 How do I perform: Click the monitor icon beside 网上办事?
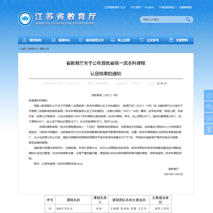(x=113, y=40)
